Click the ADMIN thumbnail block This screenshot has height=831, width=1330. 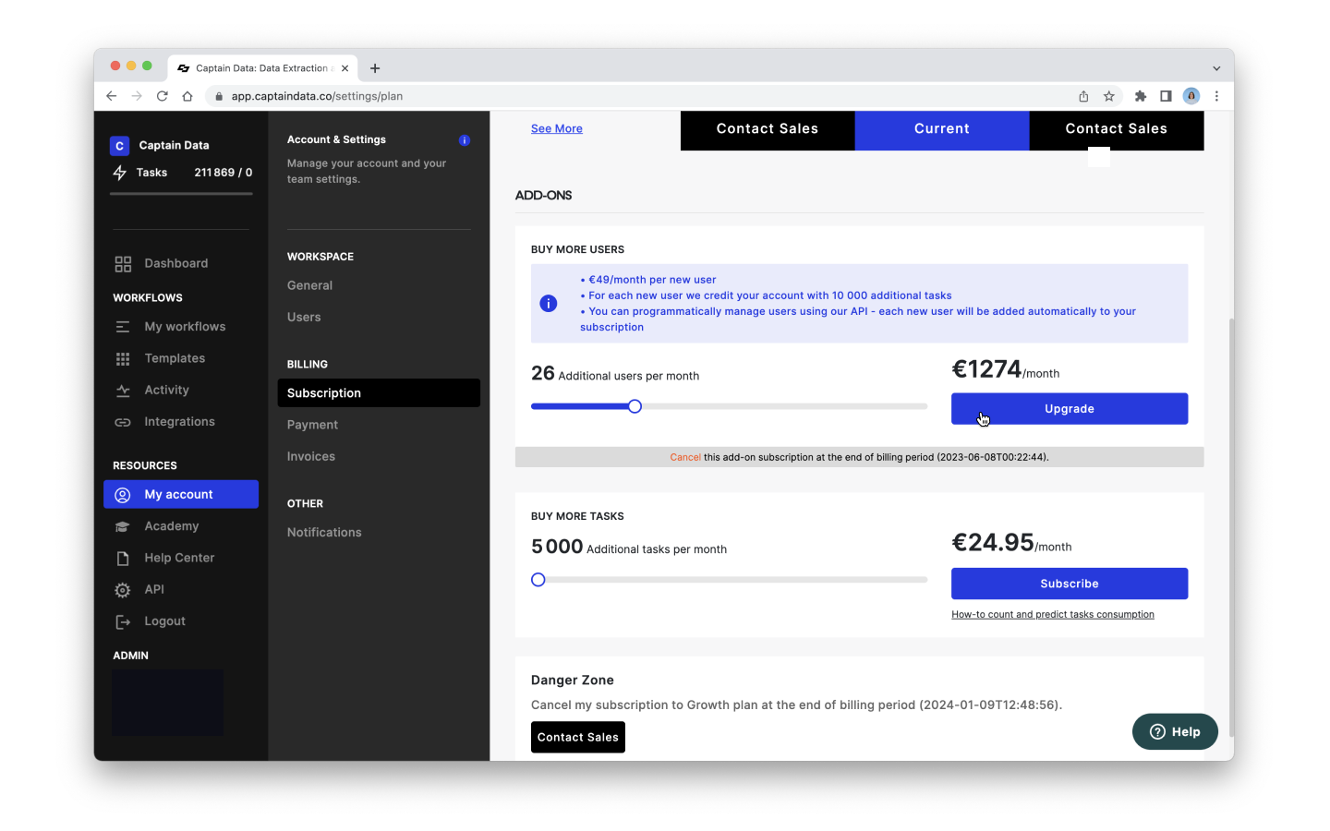[x=167, y=703]
